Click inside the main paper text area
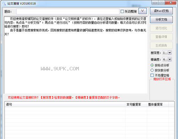The height and width of the screenshot is (139, 178). [x=76, y=55]
